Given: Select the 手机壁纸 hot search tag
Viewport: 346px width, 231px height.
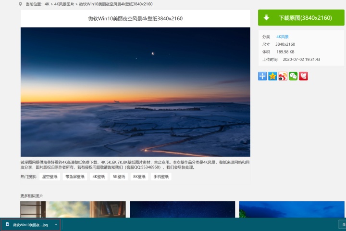Looking at the screenshot, I should pyautogui.click(x=161, y=177).
